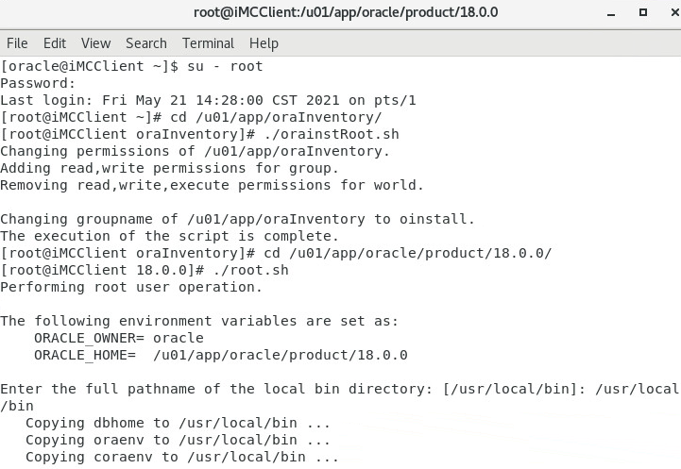
Task: Click the 'su - root' command text
Action: point(225,66)
